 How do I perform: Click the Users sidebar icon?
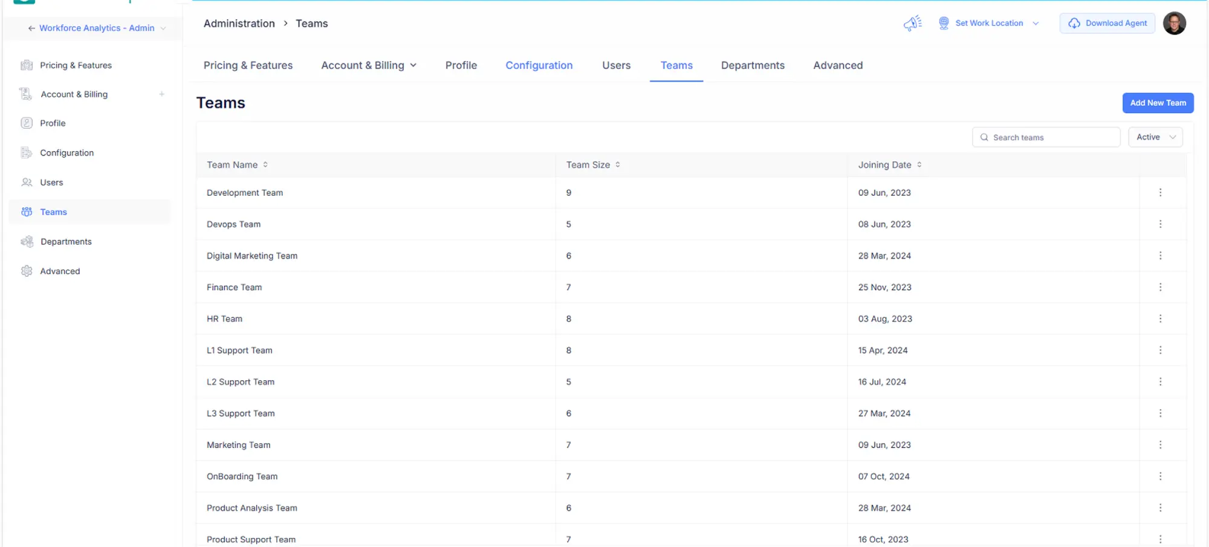27,182
